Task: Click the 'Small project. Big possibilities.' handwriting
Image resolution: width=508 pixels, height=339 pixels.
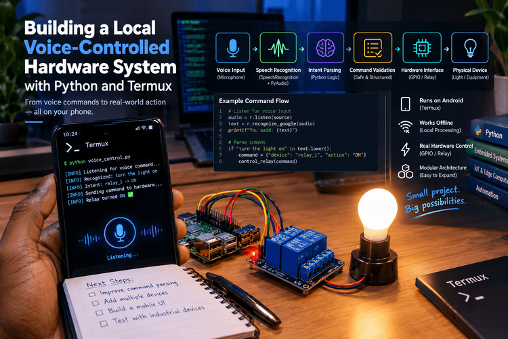Action: [x=436, y=199]
